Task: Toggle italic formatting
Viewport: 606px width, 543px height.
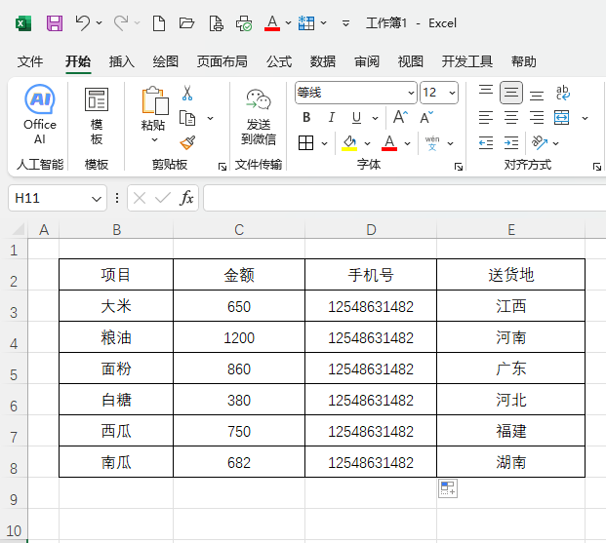Action: (332, 117)
